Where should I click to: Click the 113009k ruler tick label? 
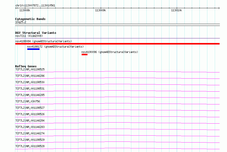point(100,10)
